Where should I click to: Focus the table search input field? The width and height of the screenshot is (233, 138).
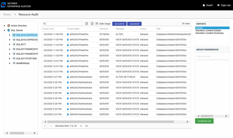65,24
